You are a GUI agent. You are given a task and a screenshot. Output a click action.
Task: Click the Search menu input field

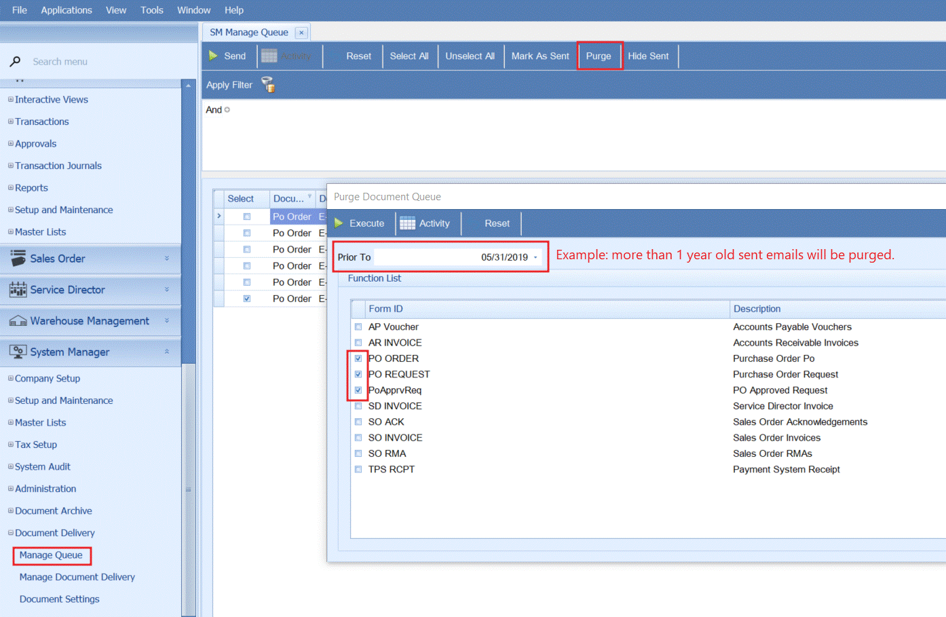pyautogui.click(x=102, y=62)
